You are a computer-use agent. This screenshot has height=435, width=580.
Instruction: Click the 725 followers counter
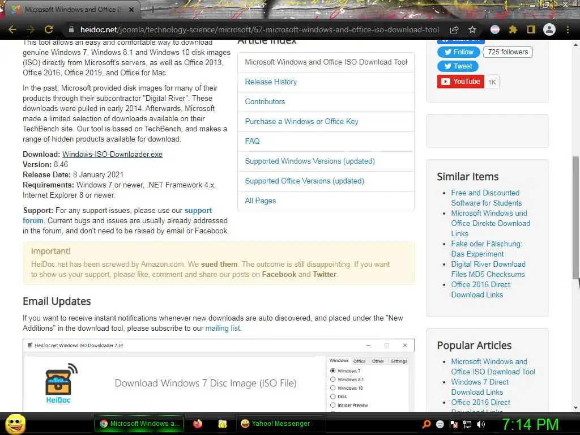pyautogui.click(x=508, y=52)
